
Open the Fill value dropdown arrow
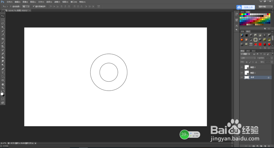click(x=272, y=62)
